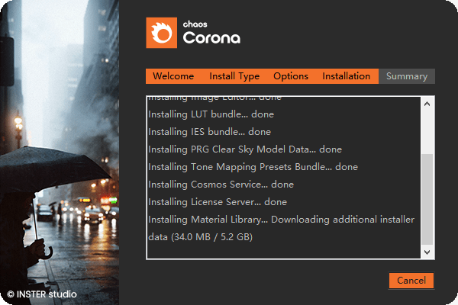
Task: Switch to the Welcome tab
Action: pos(173,76)
